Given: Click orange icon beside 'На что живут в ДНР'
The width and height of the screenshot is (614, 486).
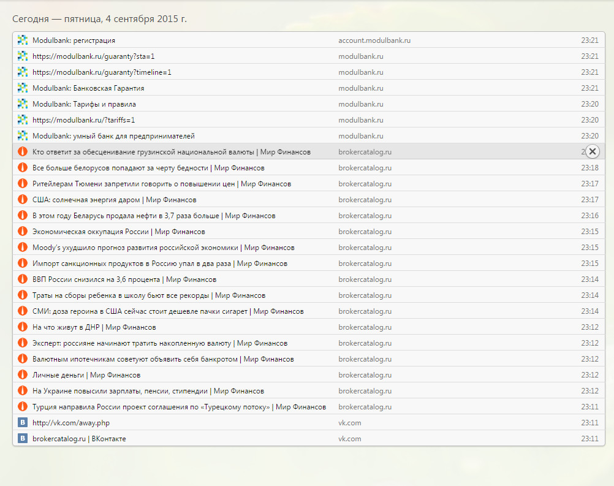Looking at the screenshot, I should (23, 327).
